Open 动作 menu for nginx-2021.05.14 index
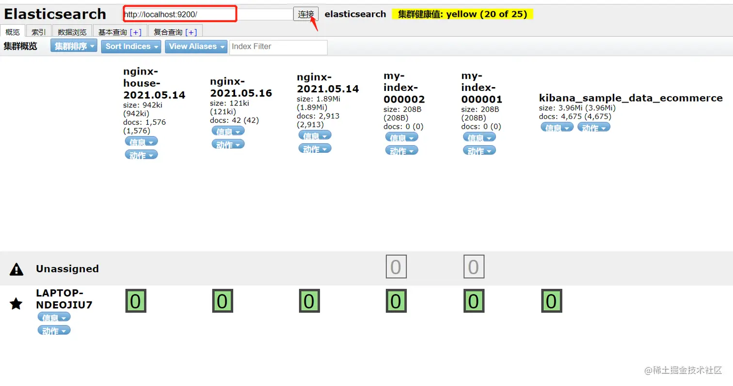 coord(315,148)
